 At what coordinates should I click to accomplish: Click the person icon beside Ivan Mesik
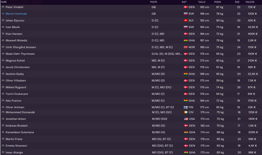3,27
